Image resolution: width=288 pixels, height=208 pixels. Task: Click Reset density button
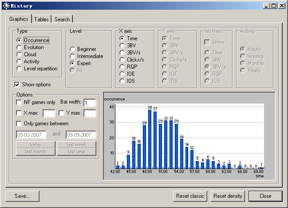(228, 196)
